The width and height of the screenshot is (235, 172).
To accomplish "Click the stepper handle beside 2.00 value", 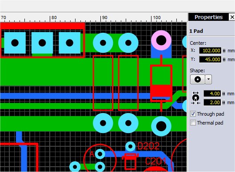I will click(223, 102).
